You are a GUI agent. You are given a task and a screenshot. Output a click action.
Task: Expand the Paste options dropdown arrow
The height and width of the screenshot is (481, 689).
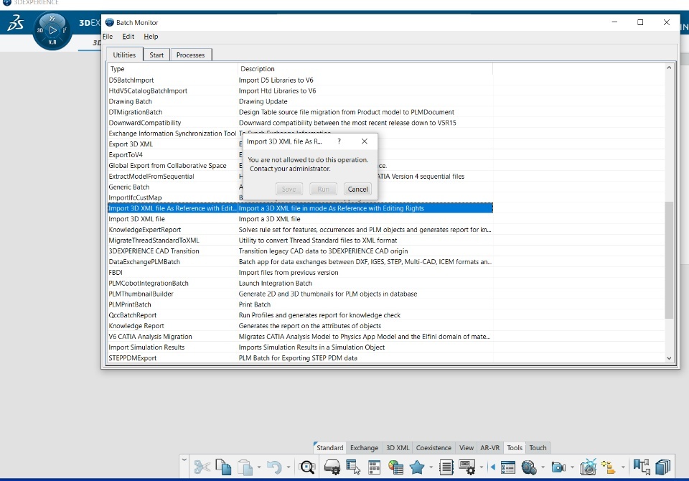point(259,467)
